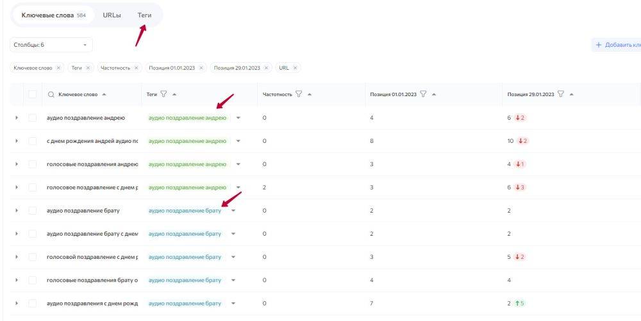Screen dimensions: 641x321
Task: Open tag dropdown for 'аудио поздравления с днем рожд' row
Action: [x=233, y=304]
